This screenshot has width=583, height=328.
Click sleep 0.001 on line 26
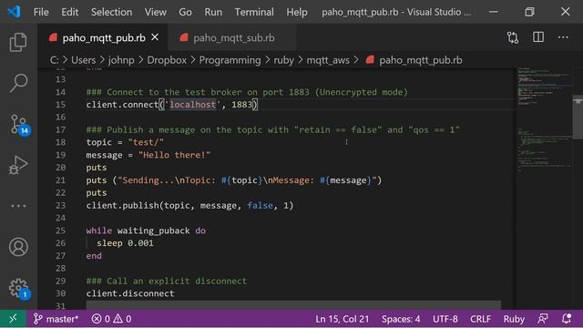(x=125, y=243)
